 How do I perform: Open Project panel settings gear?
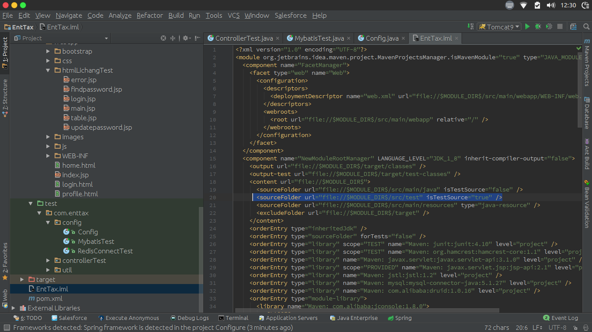186,38
